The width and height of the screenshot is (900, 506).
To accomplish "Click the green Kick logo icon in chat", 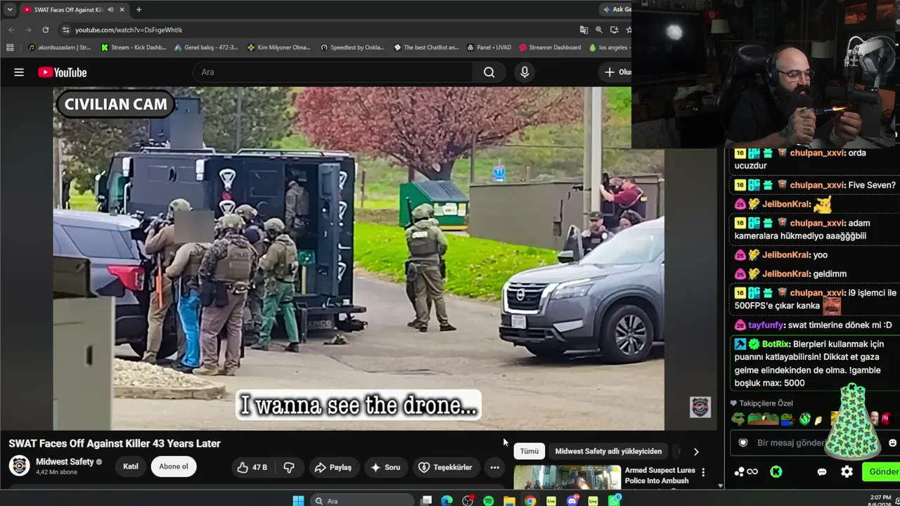I will click(x=776, y=472).
